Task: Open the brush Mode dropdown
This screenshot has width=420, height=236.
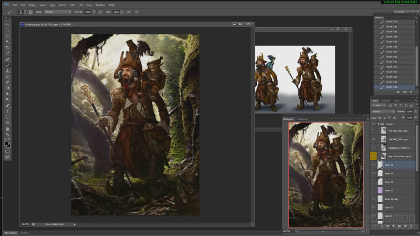Action: pyautogui.click(x=58, y=12)
